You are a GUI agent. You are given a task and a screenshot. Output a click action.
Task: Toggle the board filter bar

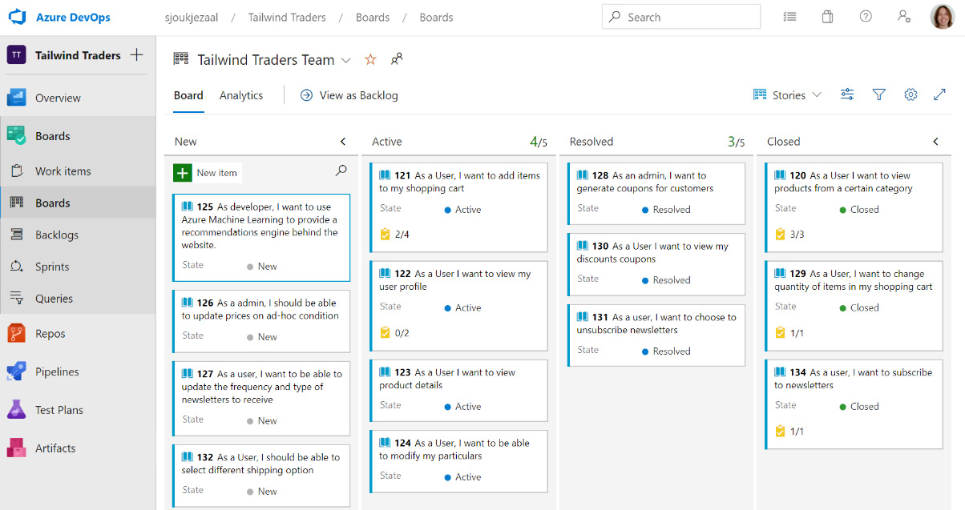coord(878,94)
